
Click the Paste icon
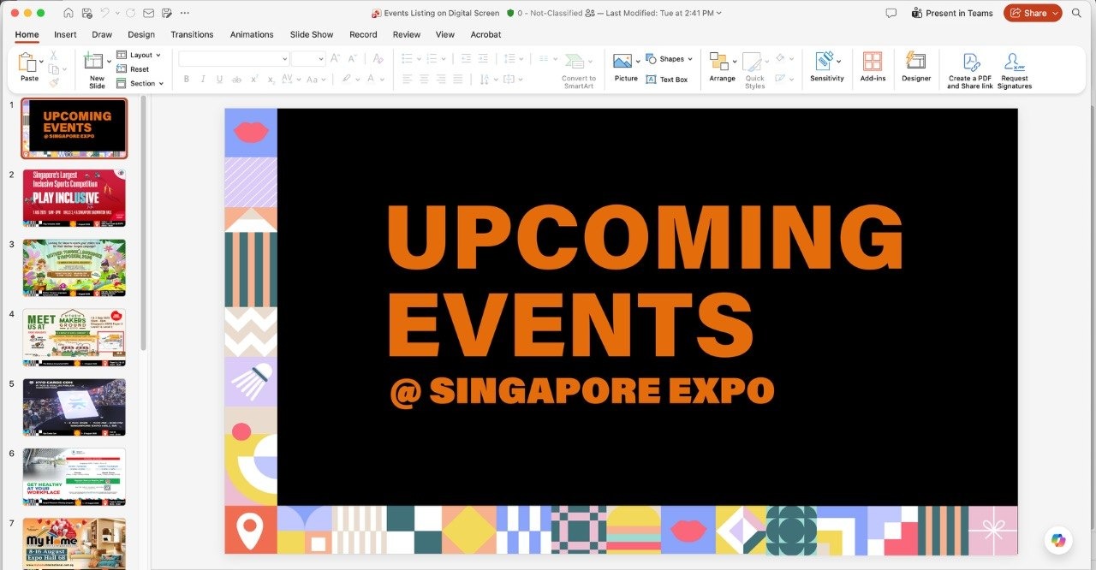pos(27,64)
